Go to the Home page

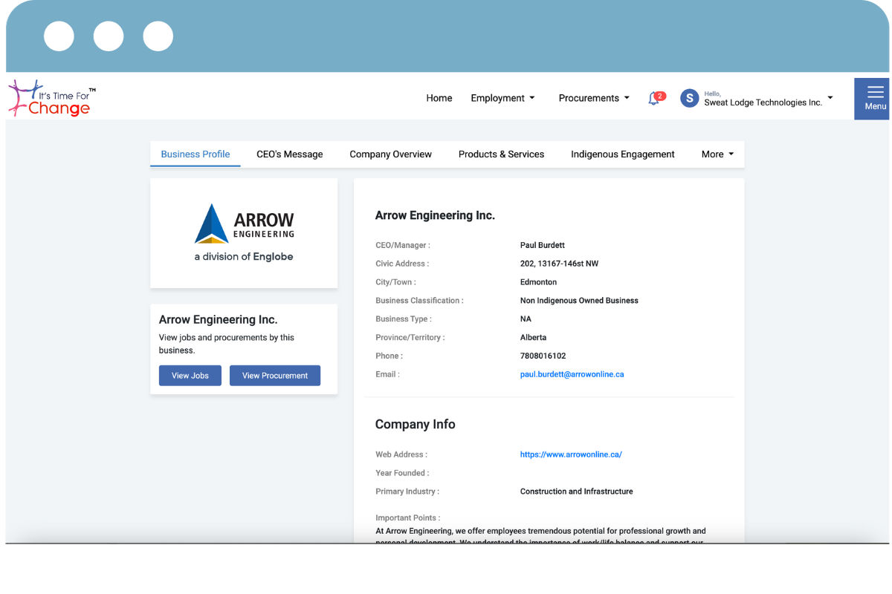coord(439,98)
